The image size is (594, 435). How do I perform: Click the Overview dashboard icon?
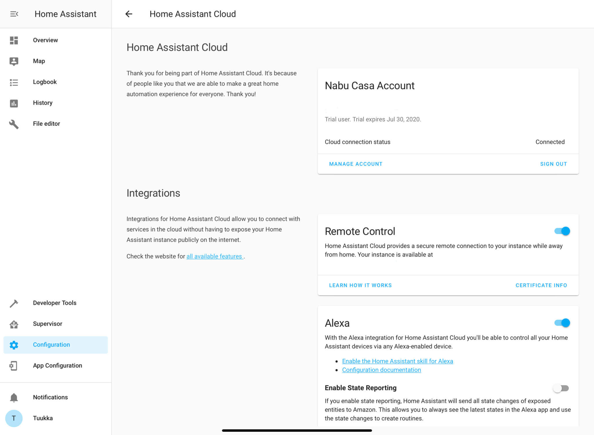[14, 40]
